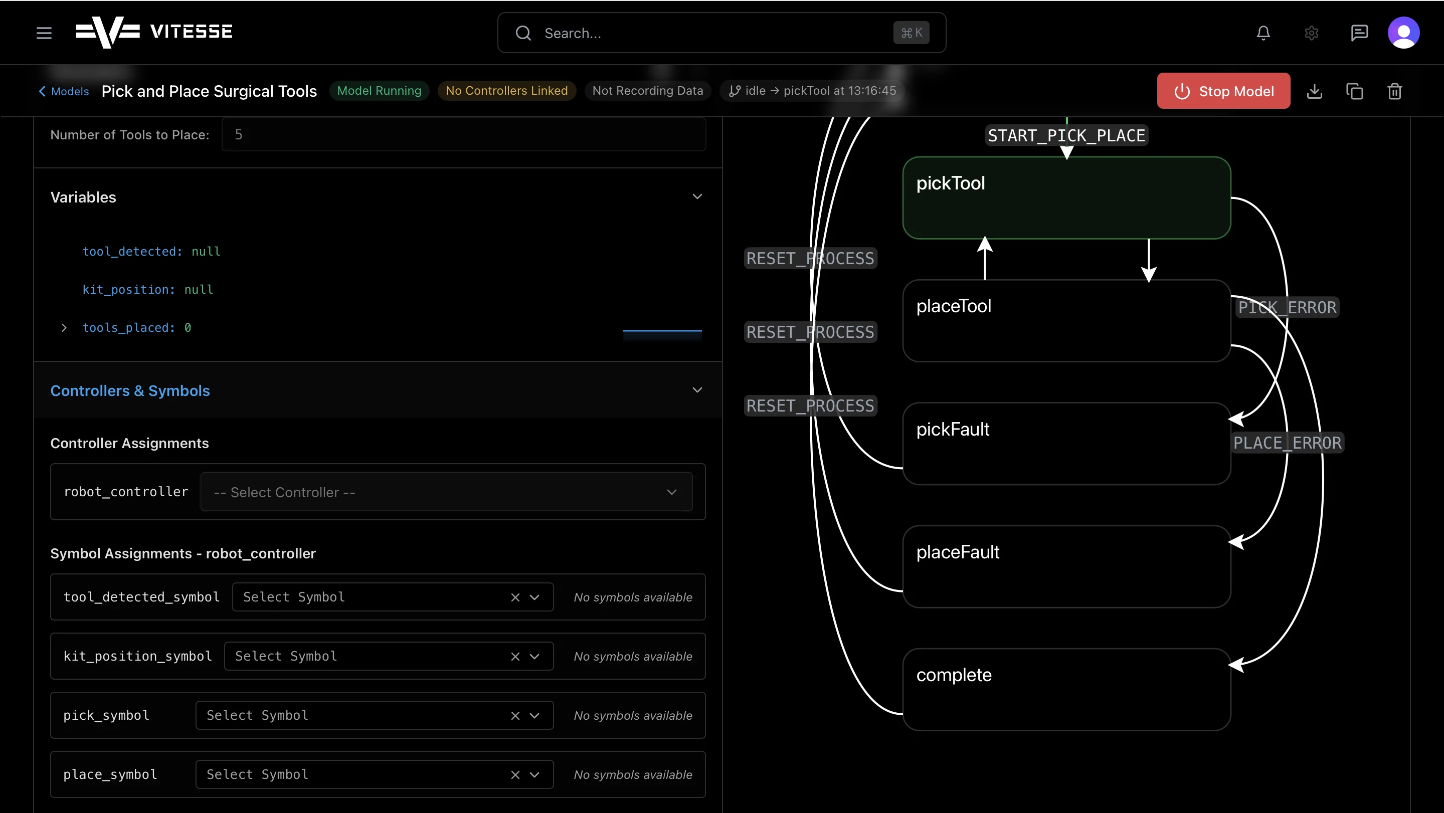Open the hamburger navigation menu
The height and width of the screenshot is (813, 1444).
point(44,33)
